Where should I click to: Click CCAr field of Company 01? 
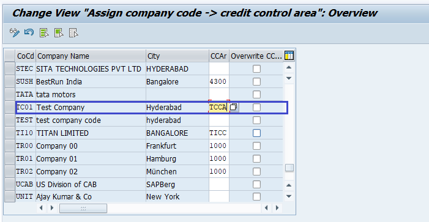(x=219, y=159)
